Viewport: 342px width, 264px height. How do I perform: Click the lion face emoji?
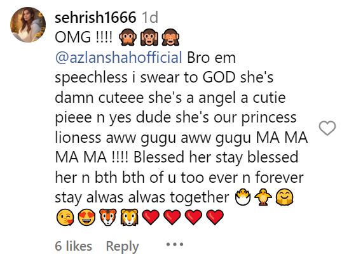coord(129,217)
